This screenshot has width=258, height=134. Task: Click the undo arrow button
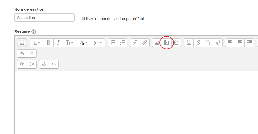22,53
